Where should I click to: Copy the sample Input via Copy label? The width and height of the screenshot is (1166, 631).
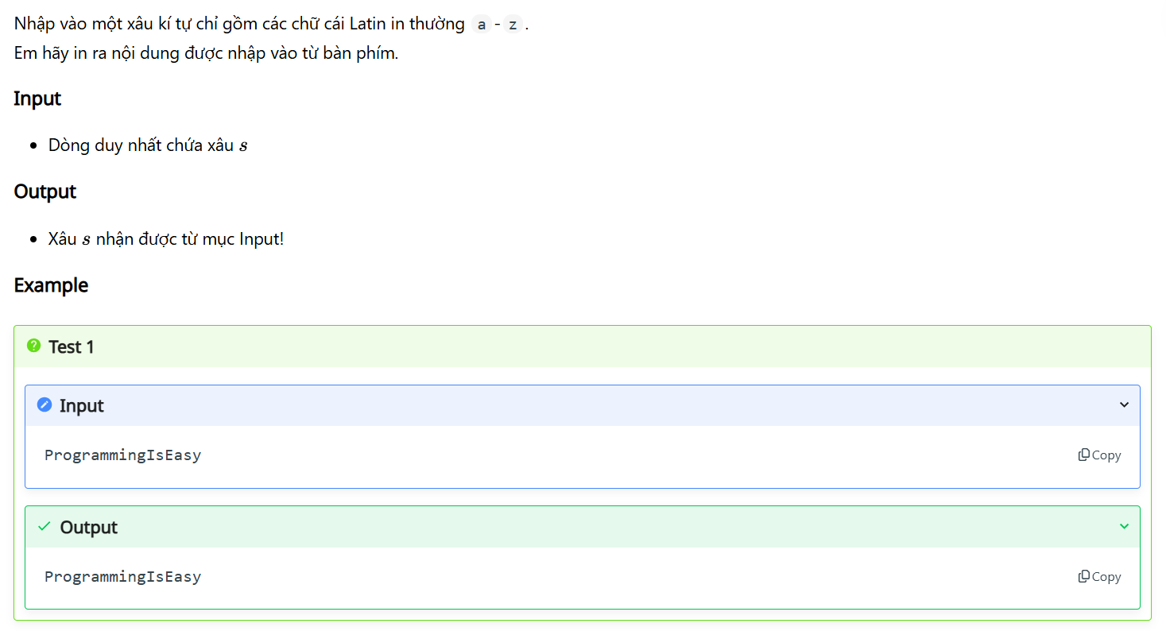click(x=1106, y=455)
